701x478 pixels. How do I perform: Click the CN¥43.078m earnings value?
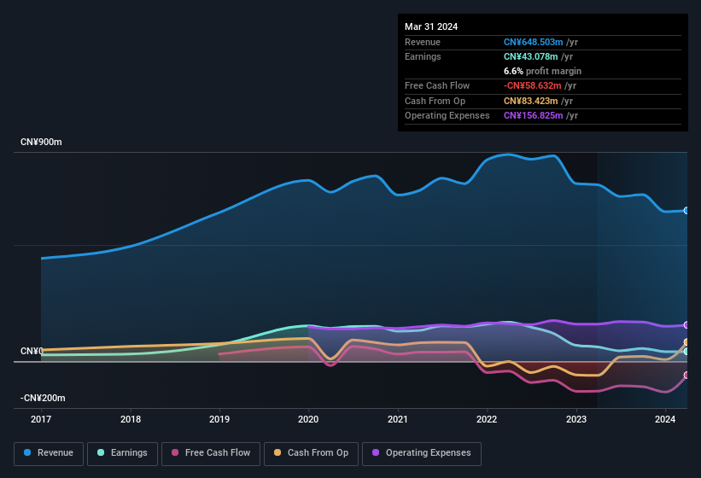[531, 56]
